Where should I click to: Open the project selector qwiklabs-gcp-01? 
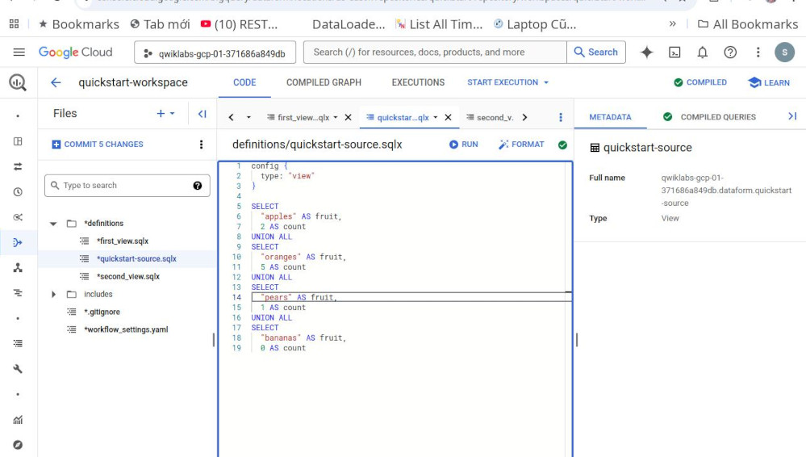click(x=215, y=52)
